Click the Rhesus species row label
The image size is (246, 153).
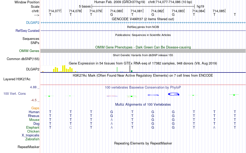click(x=34, y=116)
